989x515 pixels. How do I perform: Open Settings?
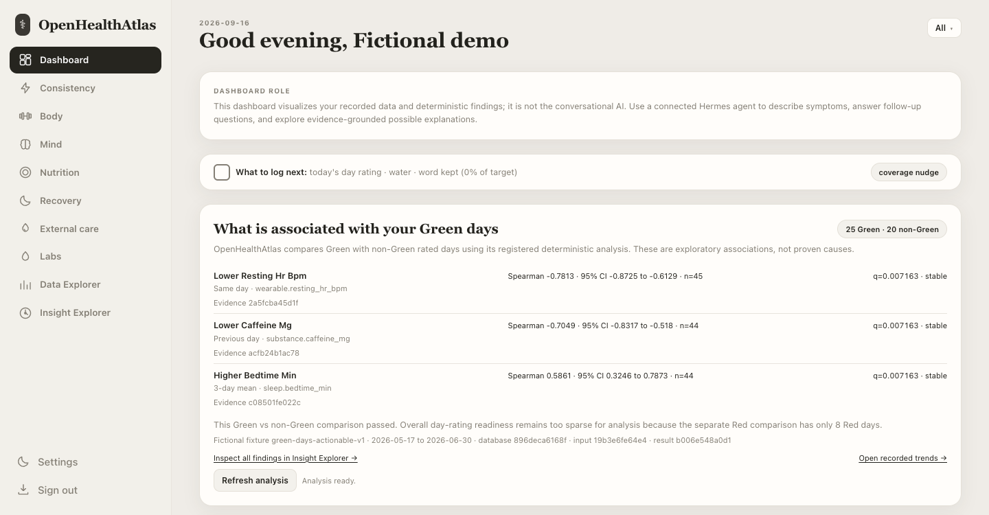(x=85, y=462)
